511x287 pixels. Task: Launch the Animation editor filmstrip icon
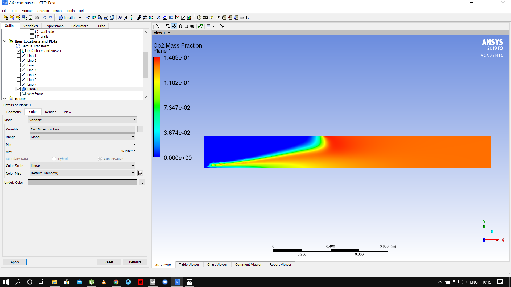(x=205, y=18)
